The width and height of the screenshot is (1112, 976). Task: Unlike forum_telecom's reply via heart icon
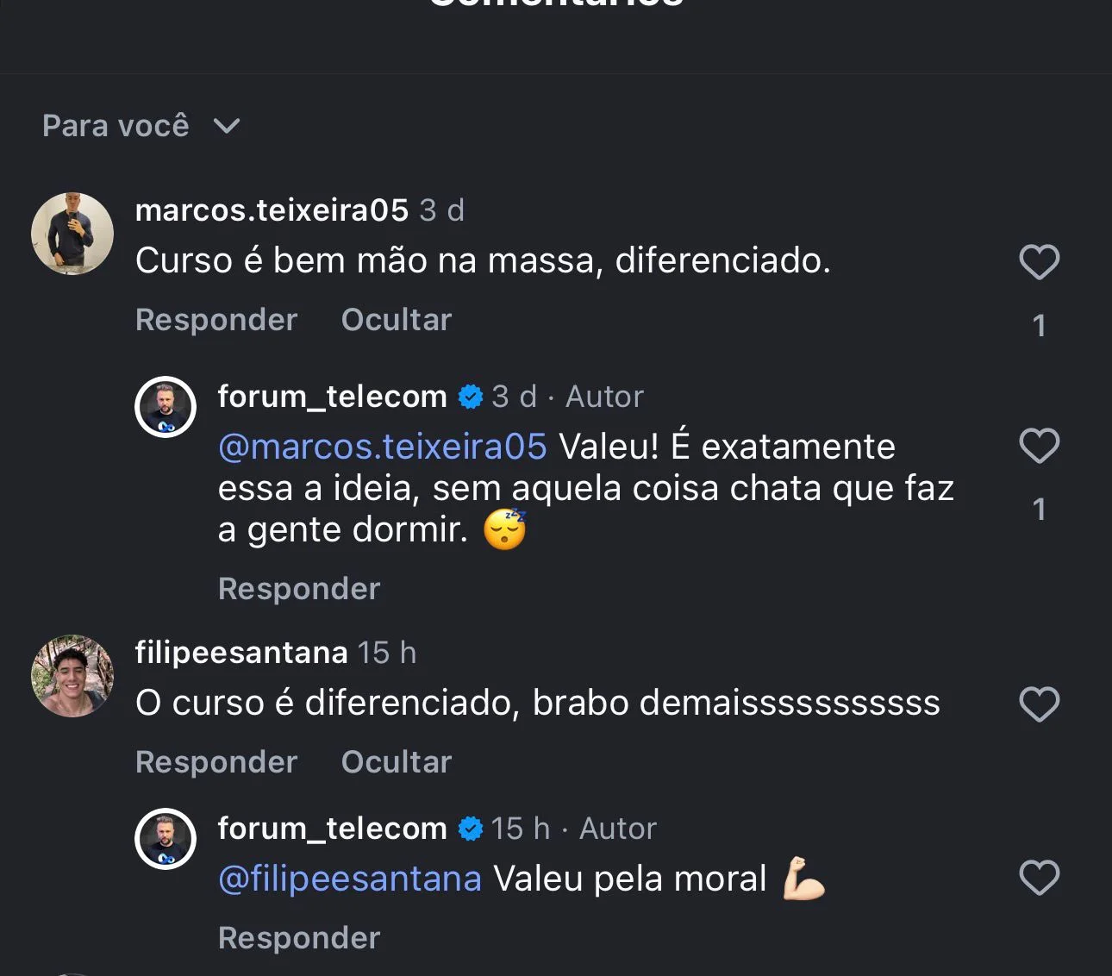tap(1040, 446)
